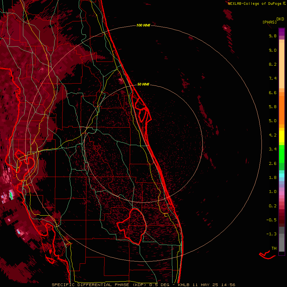The width and height of the screenshot is (287, 287).
Task: Click the [PHAS] legend heading
Action: 269,22
